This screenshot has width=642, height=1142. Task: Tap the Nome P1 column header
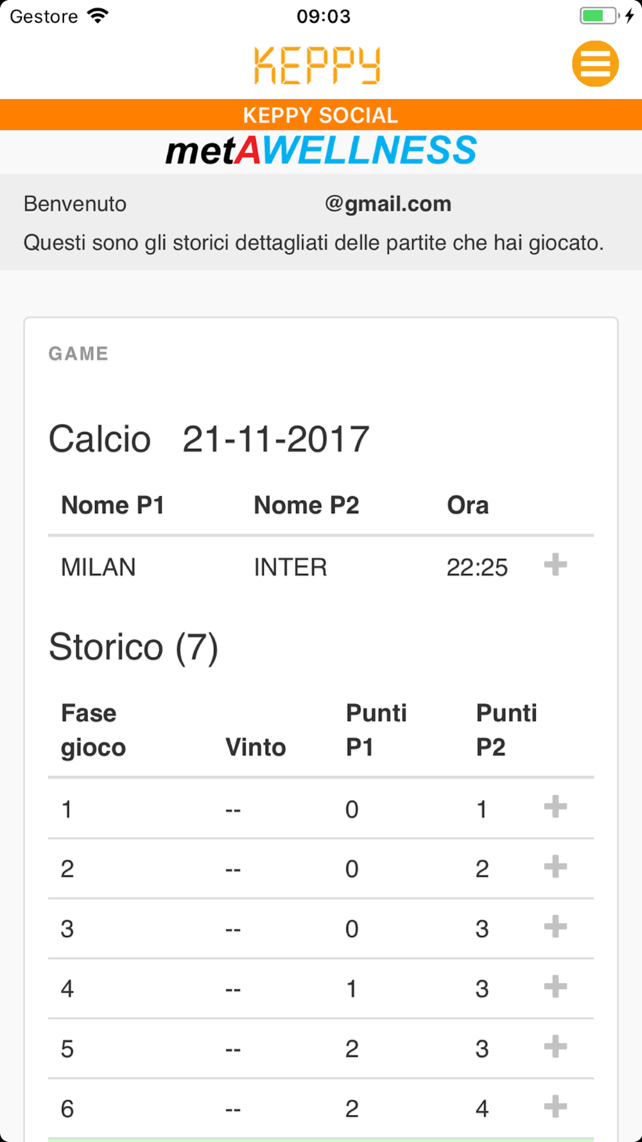coord(113,505)
